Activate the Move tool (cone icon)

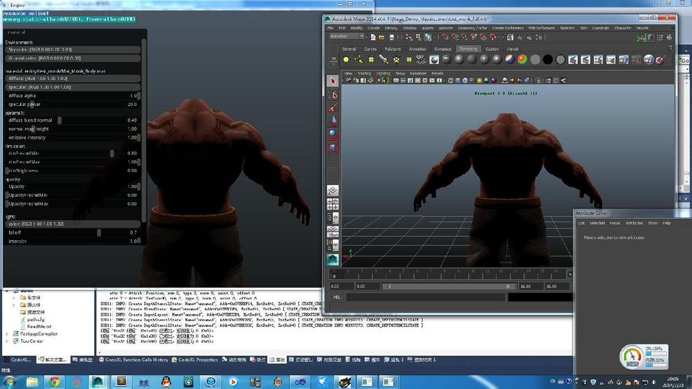coord(333,120)
